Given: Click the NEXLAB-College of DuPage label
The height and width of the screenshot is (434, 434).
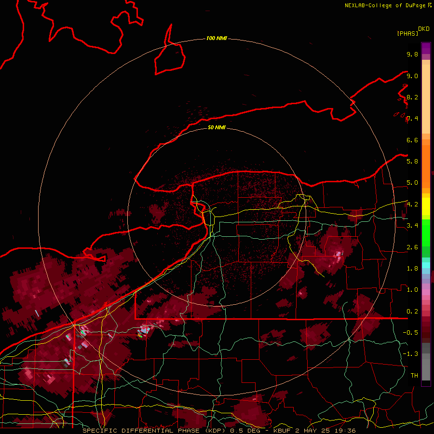Looking at the screenshot, I should (x=385, y=5).
